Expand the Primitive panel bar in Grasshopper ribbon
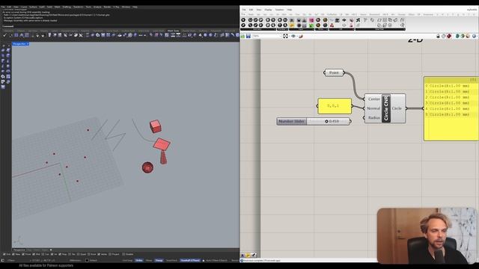Viewport: 479px width, 269px height. tap(283, 29)
